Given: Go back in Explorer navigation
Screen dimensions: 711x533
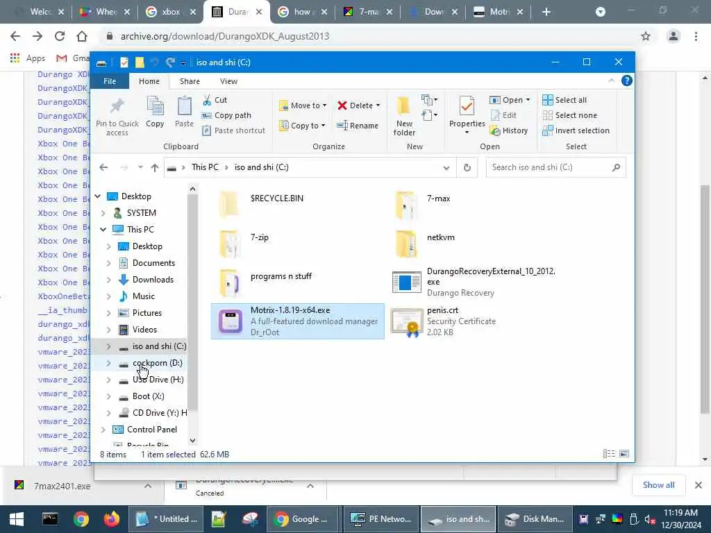Looking at the screenshot, I should coord(103,168).
